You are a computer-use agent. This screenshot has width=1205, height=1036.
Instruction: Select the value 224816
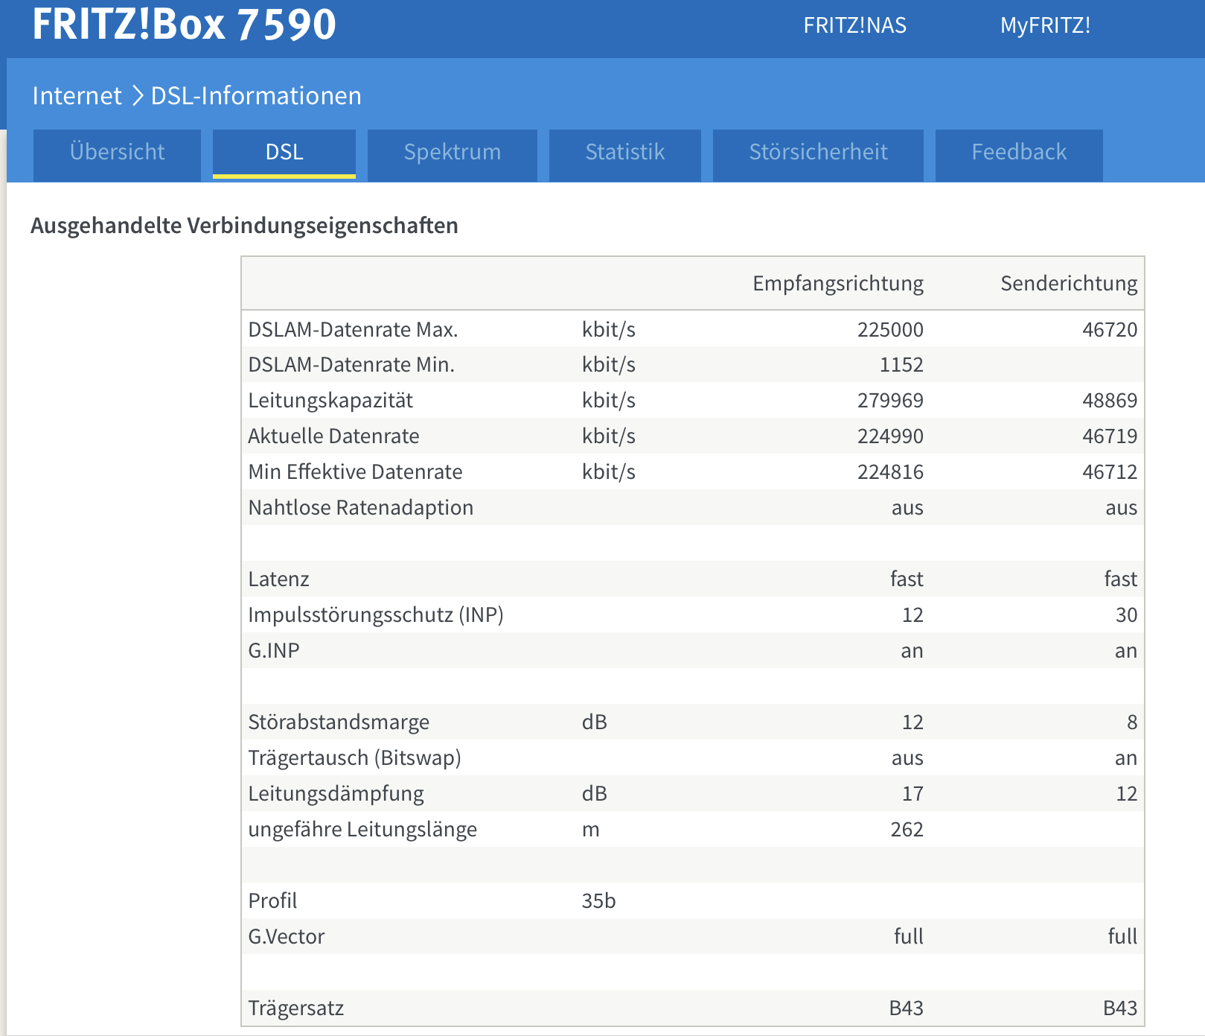click(x=890, y=471)
